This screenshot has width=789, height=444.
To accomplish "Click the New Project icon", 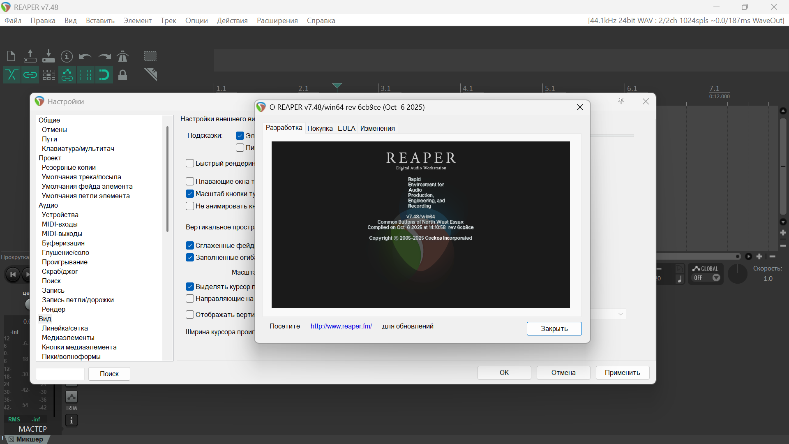I will 11,56.
